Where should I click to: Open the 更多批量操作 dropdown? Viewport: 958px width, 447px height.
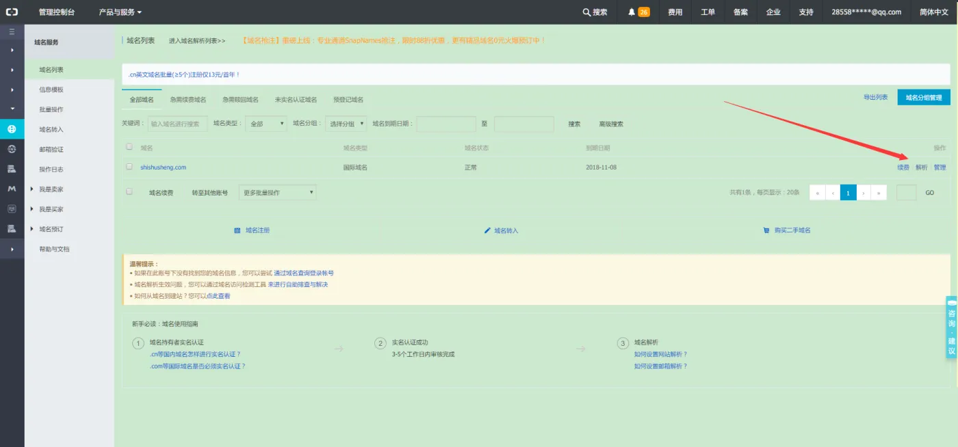point(277,193)
